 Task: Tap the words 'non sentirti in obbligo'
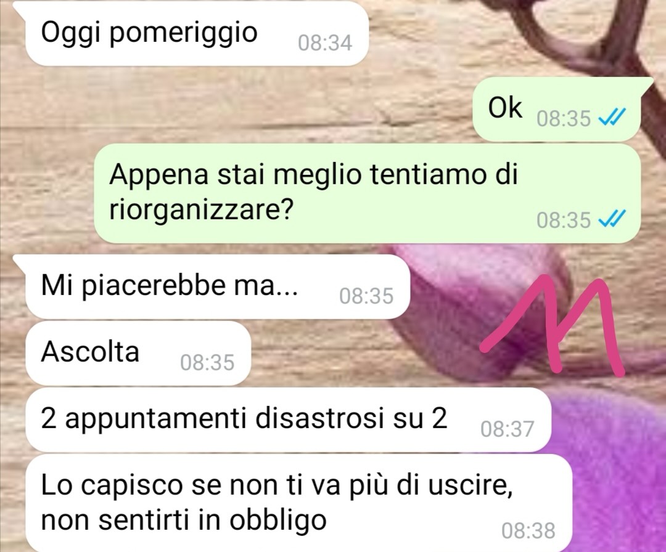pyautogui.click(x=184, y=520)
